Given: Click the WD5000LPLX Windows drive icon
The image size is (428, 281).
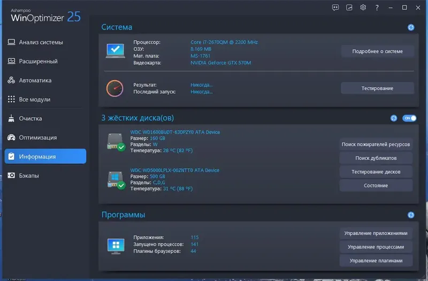Looking at the screenshot, I should [116, 180].
